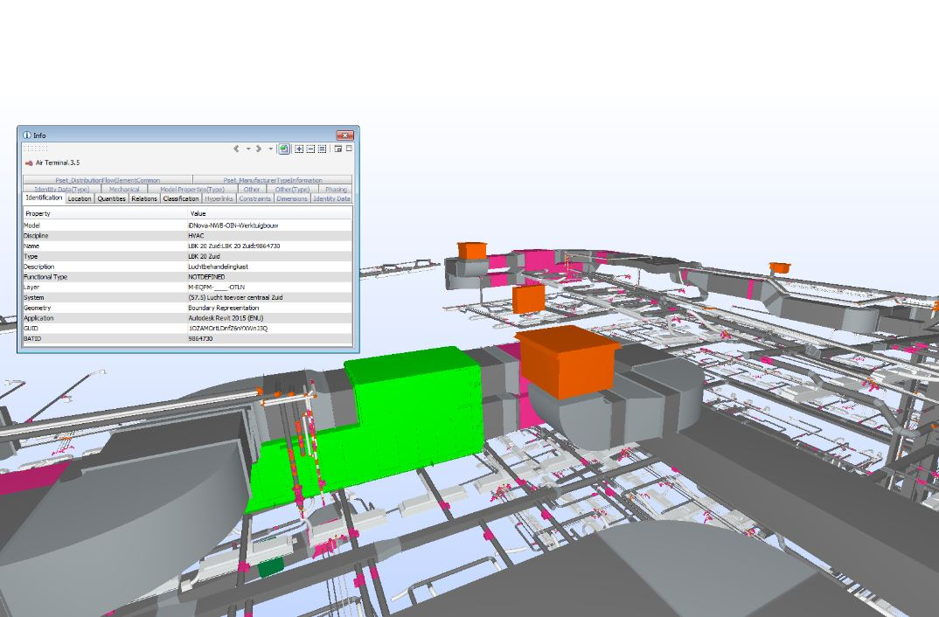Open the Dimensions tab
This screenshot has height=617, width=939.
[292, 198]
